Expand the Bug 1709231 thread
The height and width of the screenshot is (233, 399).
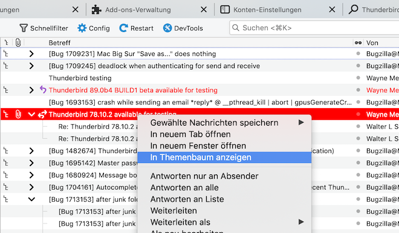pos(31,54)
